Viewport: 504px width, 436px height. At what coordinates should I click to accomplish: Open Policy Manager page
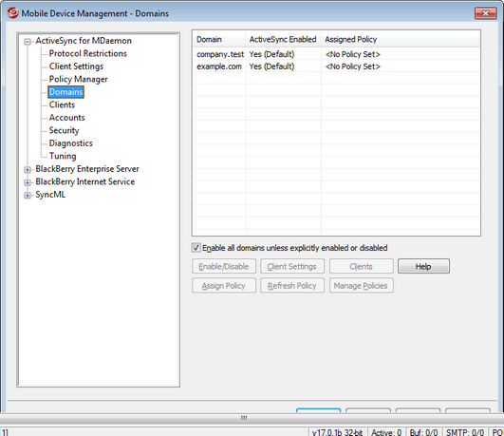pos(78,79)
